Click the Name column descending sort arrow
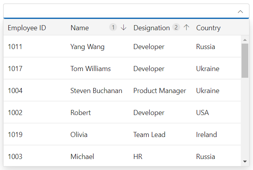This screenshot has width=253, height=170. pyautogui.click(x=123, y=27)
